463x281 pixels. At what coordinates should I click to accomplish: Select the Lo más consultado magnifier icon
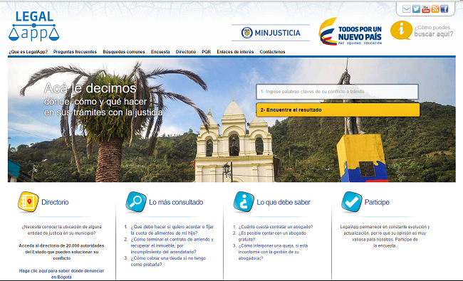[136, 202]
